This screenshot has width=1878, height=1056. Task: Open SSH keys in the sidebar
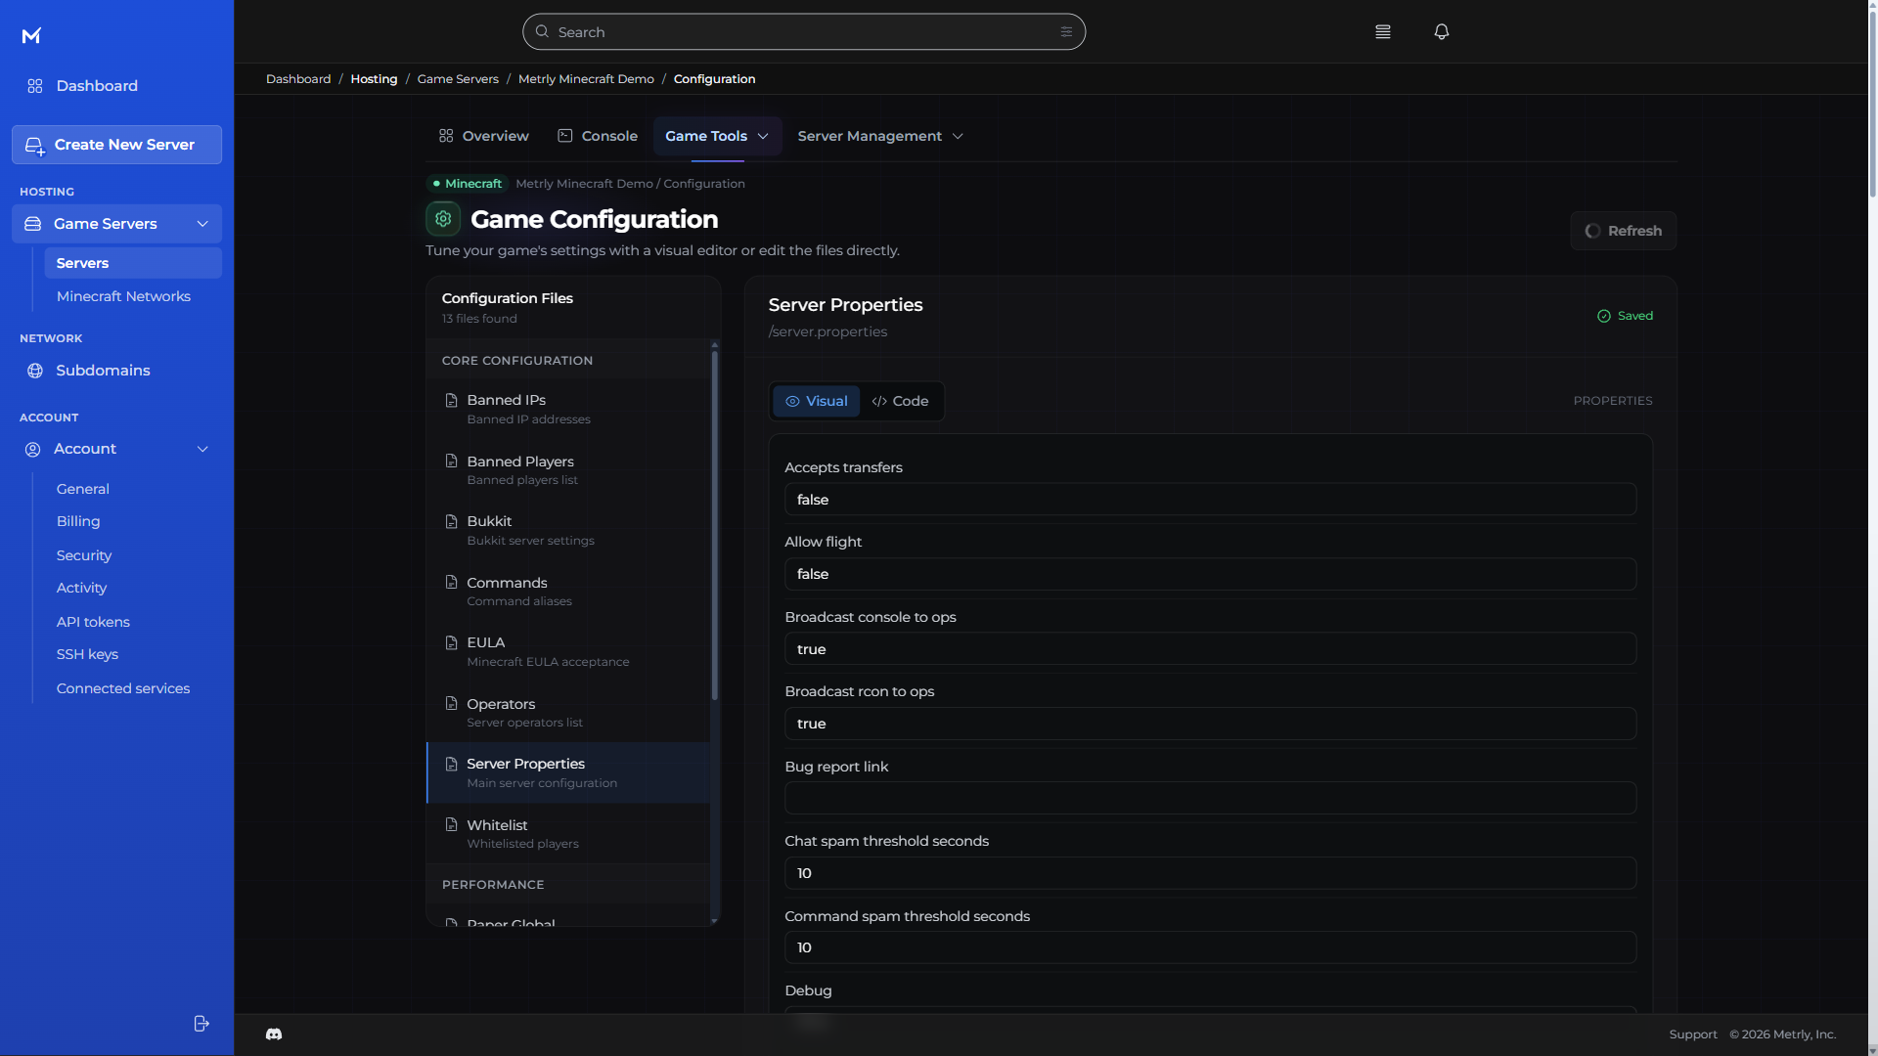87,654
